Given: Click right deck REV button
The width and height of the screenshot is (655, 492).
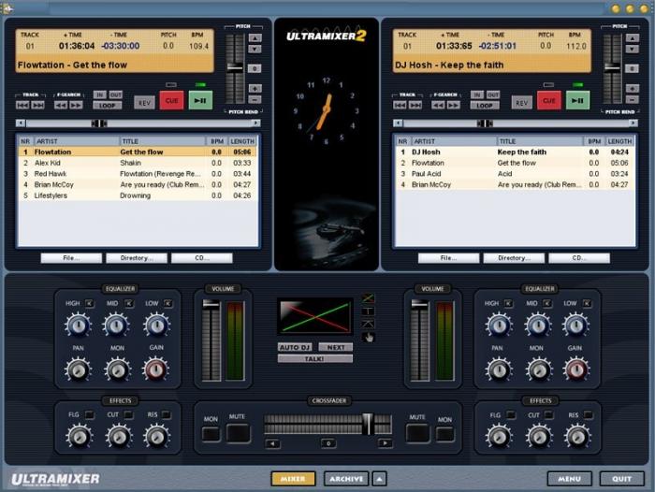Looking at the screenshot, I should [522, 102].
